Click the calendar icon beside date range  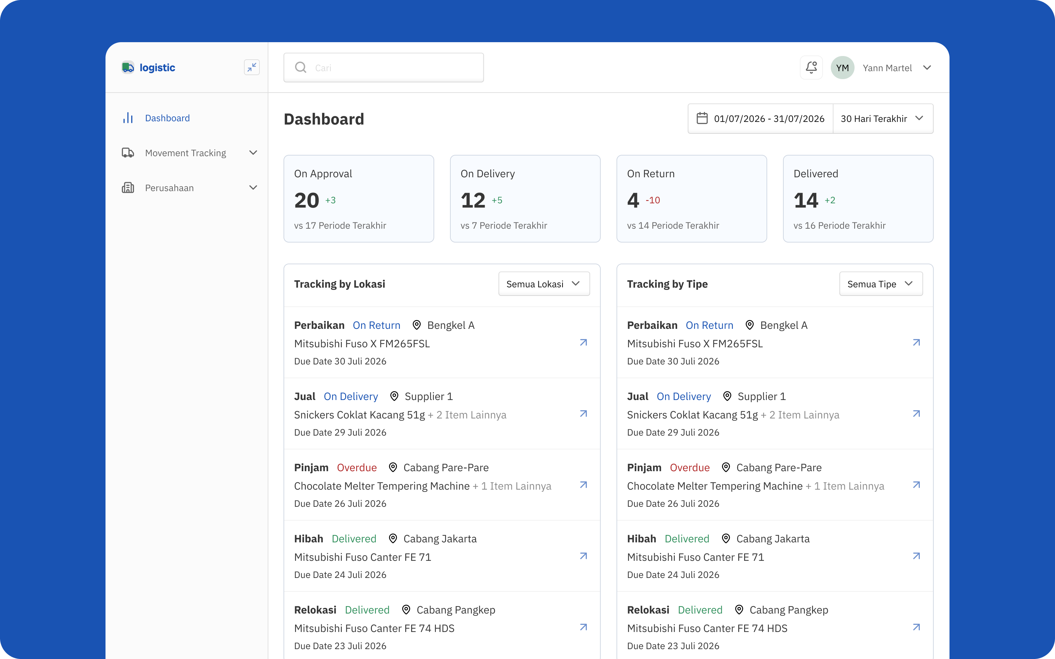[x=702, y=118]
